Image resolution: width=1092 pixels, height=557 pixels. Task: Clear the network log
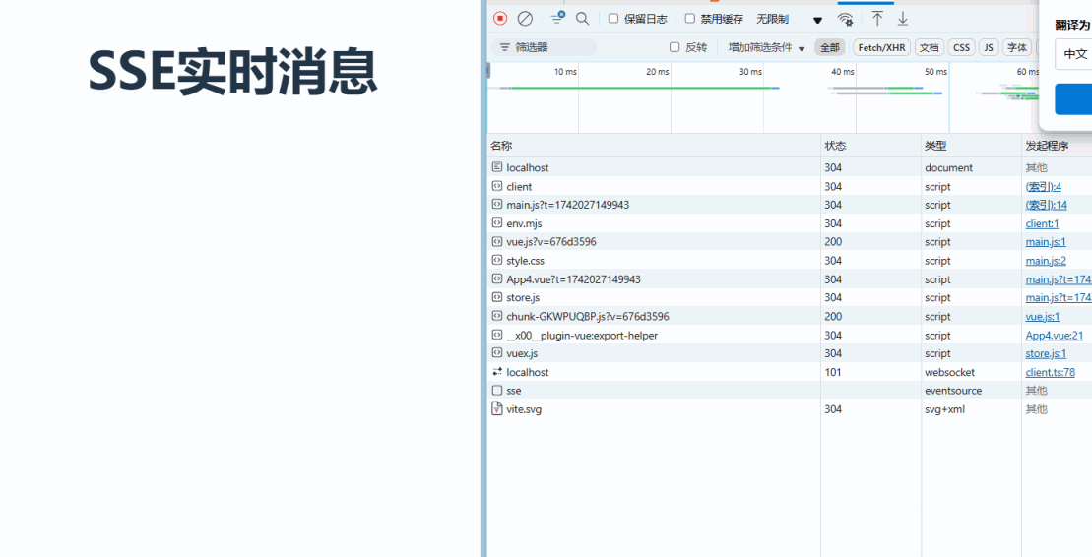tap(525, 19)
